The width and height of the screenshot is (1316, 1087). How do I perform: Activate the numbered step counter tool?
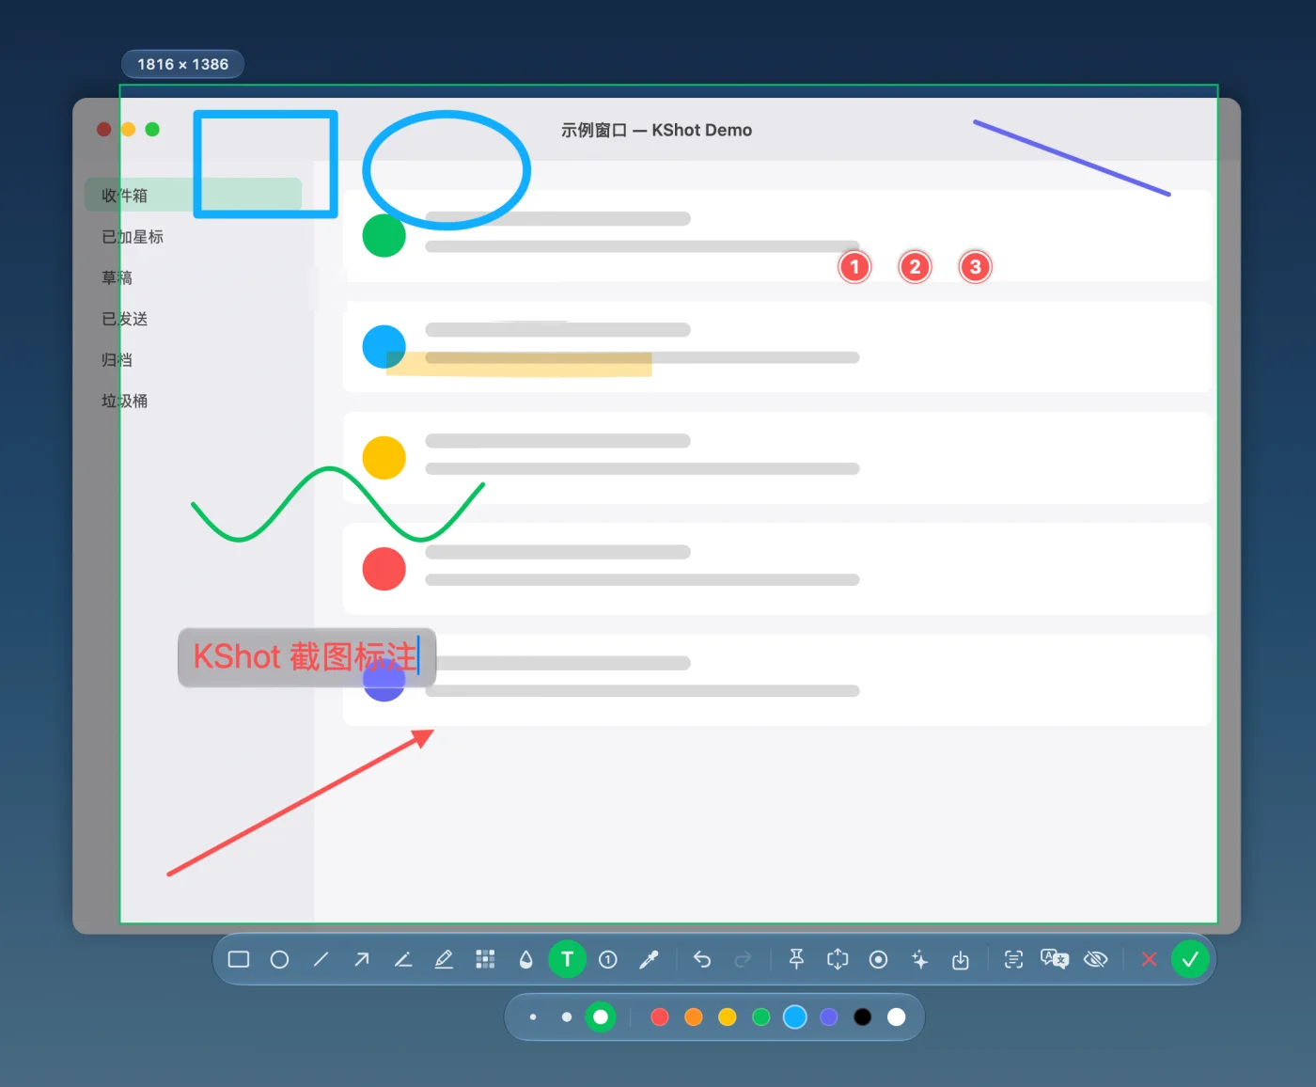pos(608,959)
